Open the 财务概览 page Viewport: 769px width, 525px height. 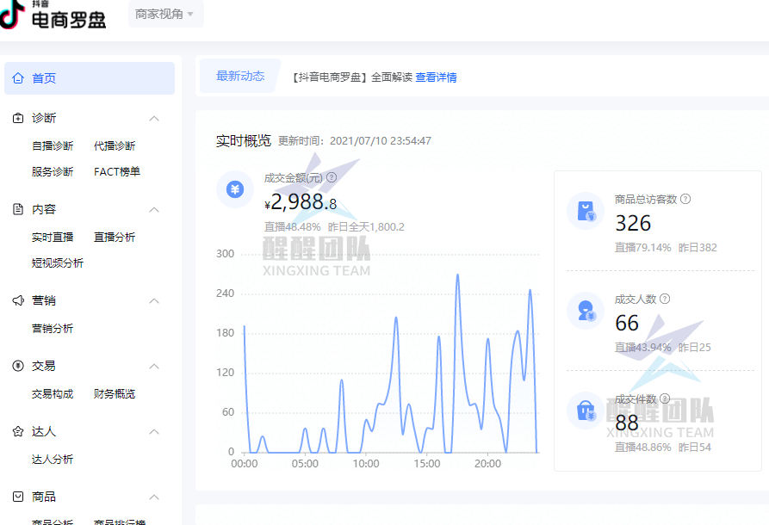click(x=115, y=393)
